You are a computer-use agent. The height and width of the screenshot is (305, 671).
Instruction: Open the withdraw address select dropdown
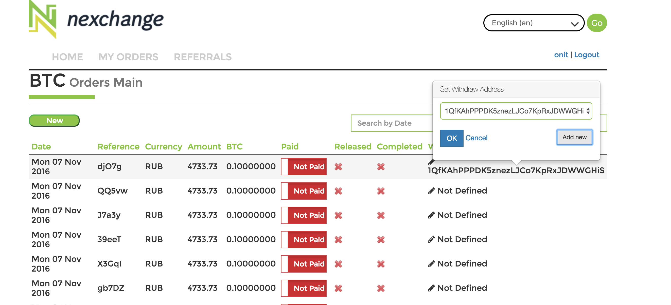(x=516, y=111)
